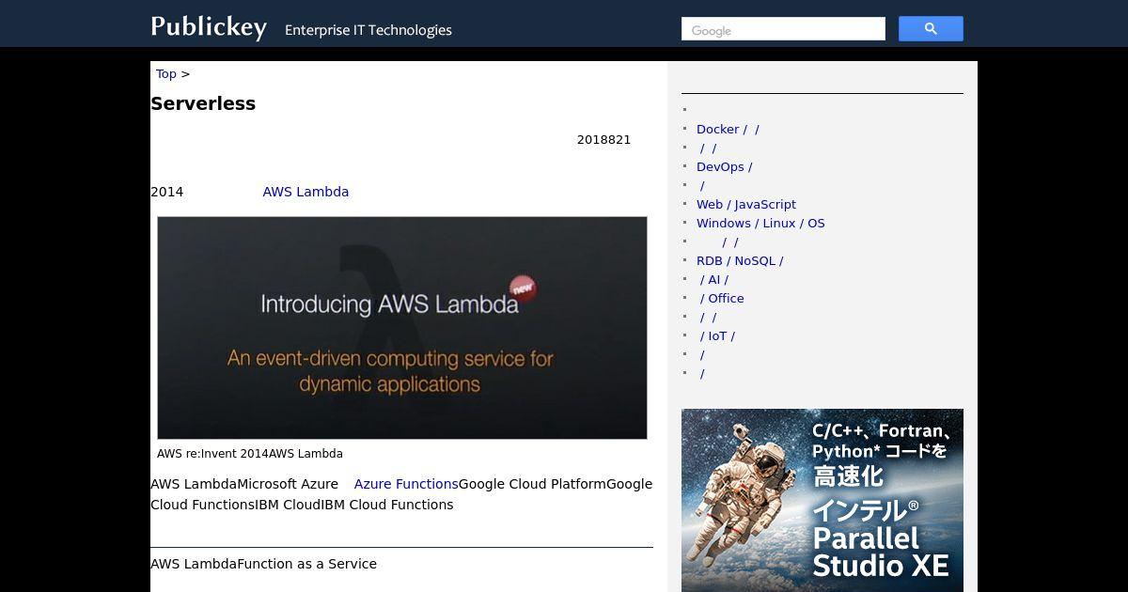Go to the Top breadcrumb link
This screenshot has height=592, width=1128.
tap(165, 74)
